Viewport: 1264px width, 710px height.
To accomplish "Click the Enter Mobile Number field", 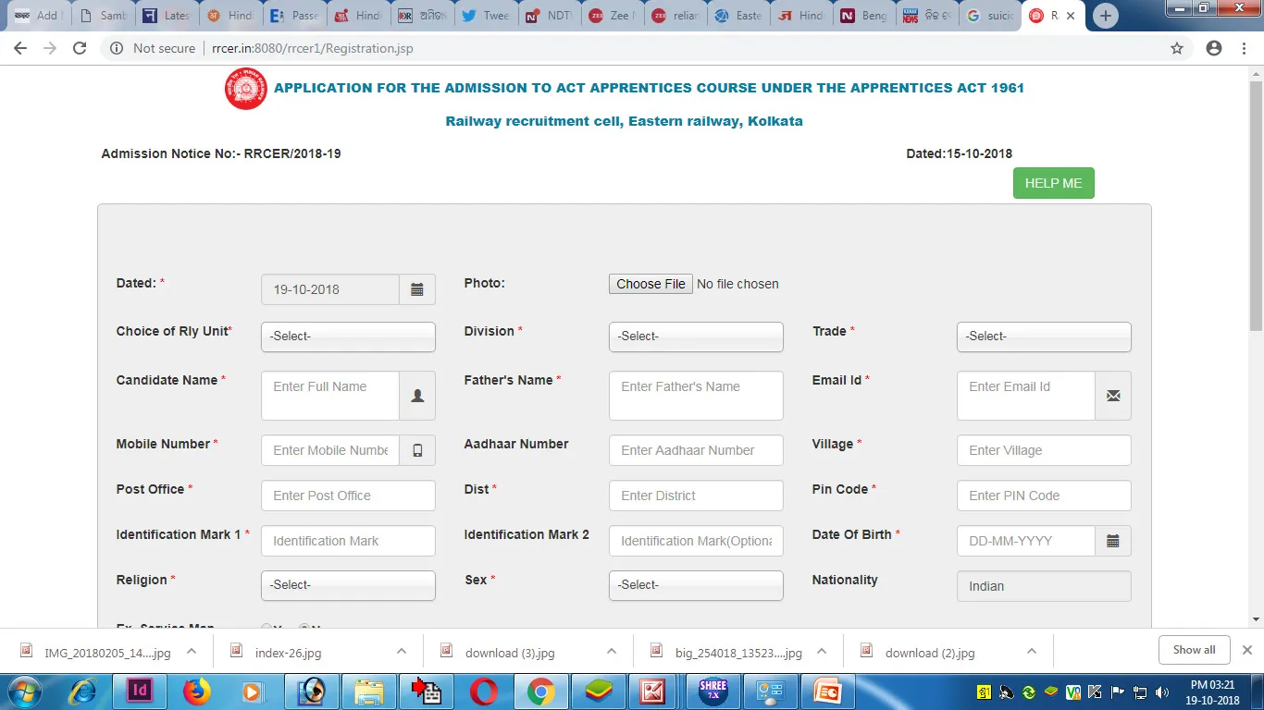I will pyautogui.click(x=330, y=450).
